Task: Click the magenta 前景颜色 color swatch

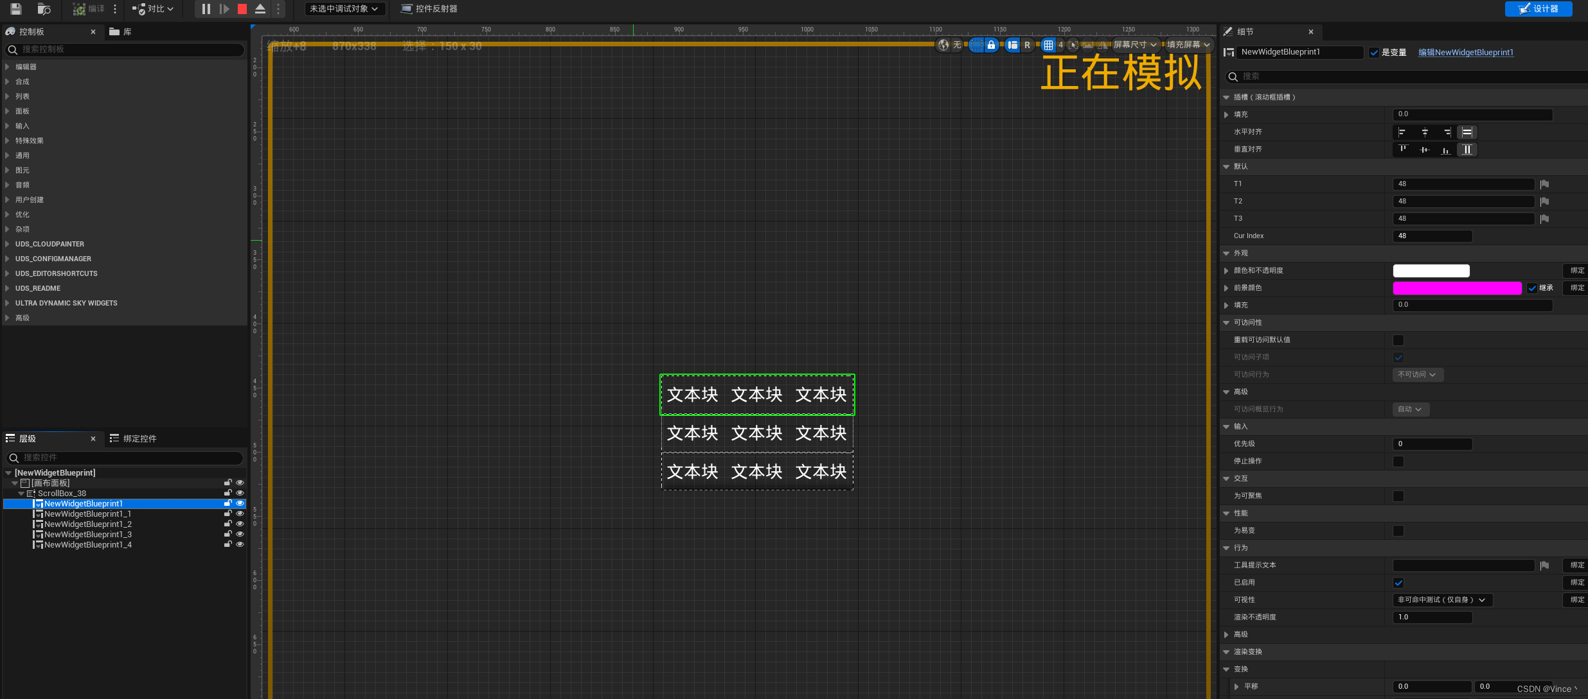Action: pos(1456,288)
